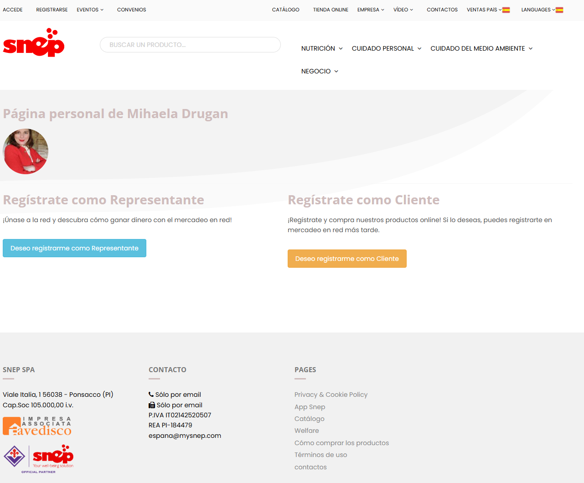The width and height of the screenshot is (584, 483).
Task: Click the Buscar un producto search field
Action: point(190,45)
